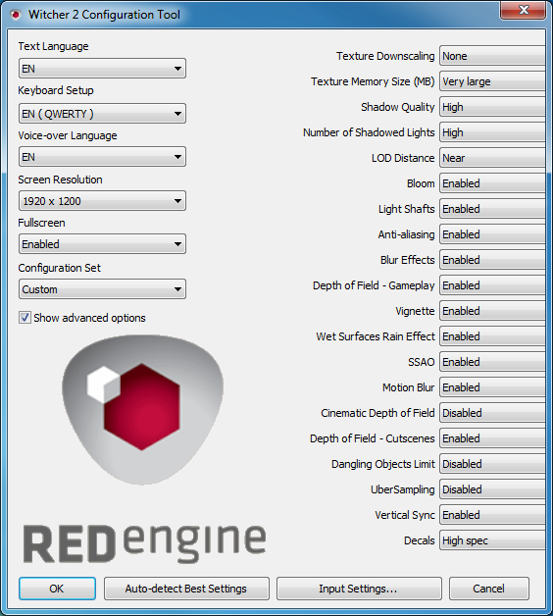The width and height of the screenshot is (553, 616).
Task: Open the Fullscreen dropdown
Action: 102,244
